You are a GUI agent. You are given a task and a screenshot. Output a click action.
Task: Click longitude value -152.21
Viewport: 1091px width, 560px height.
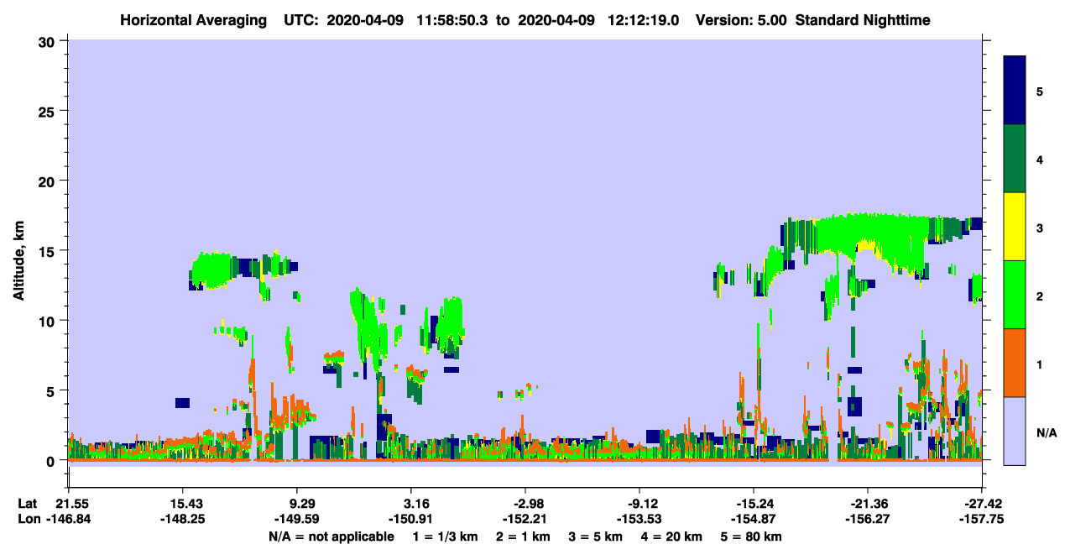pyautogui.click(x=525, y=520)
